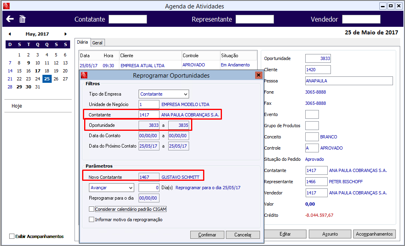Image resolution: width=405 pixels, height=246 pixels.
Task: Click Em Andamento status cell
Action: pos(235,65)
